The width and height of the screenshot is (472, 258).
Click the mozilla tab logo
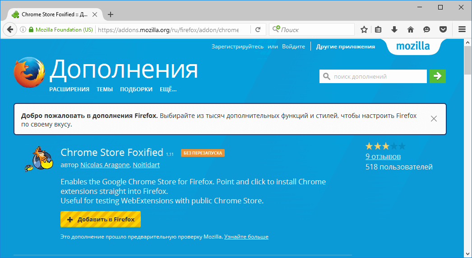click(x=413, y=46)
